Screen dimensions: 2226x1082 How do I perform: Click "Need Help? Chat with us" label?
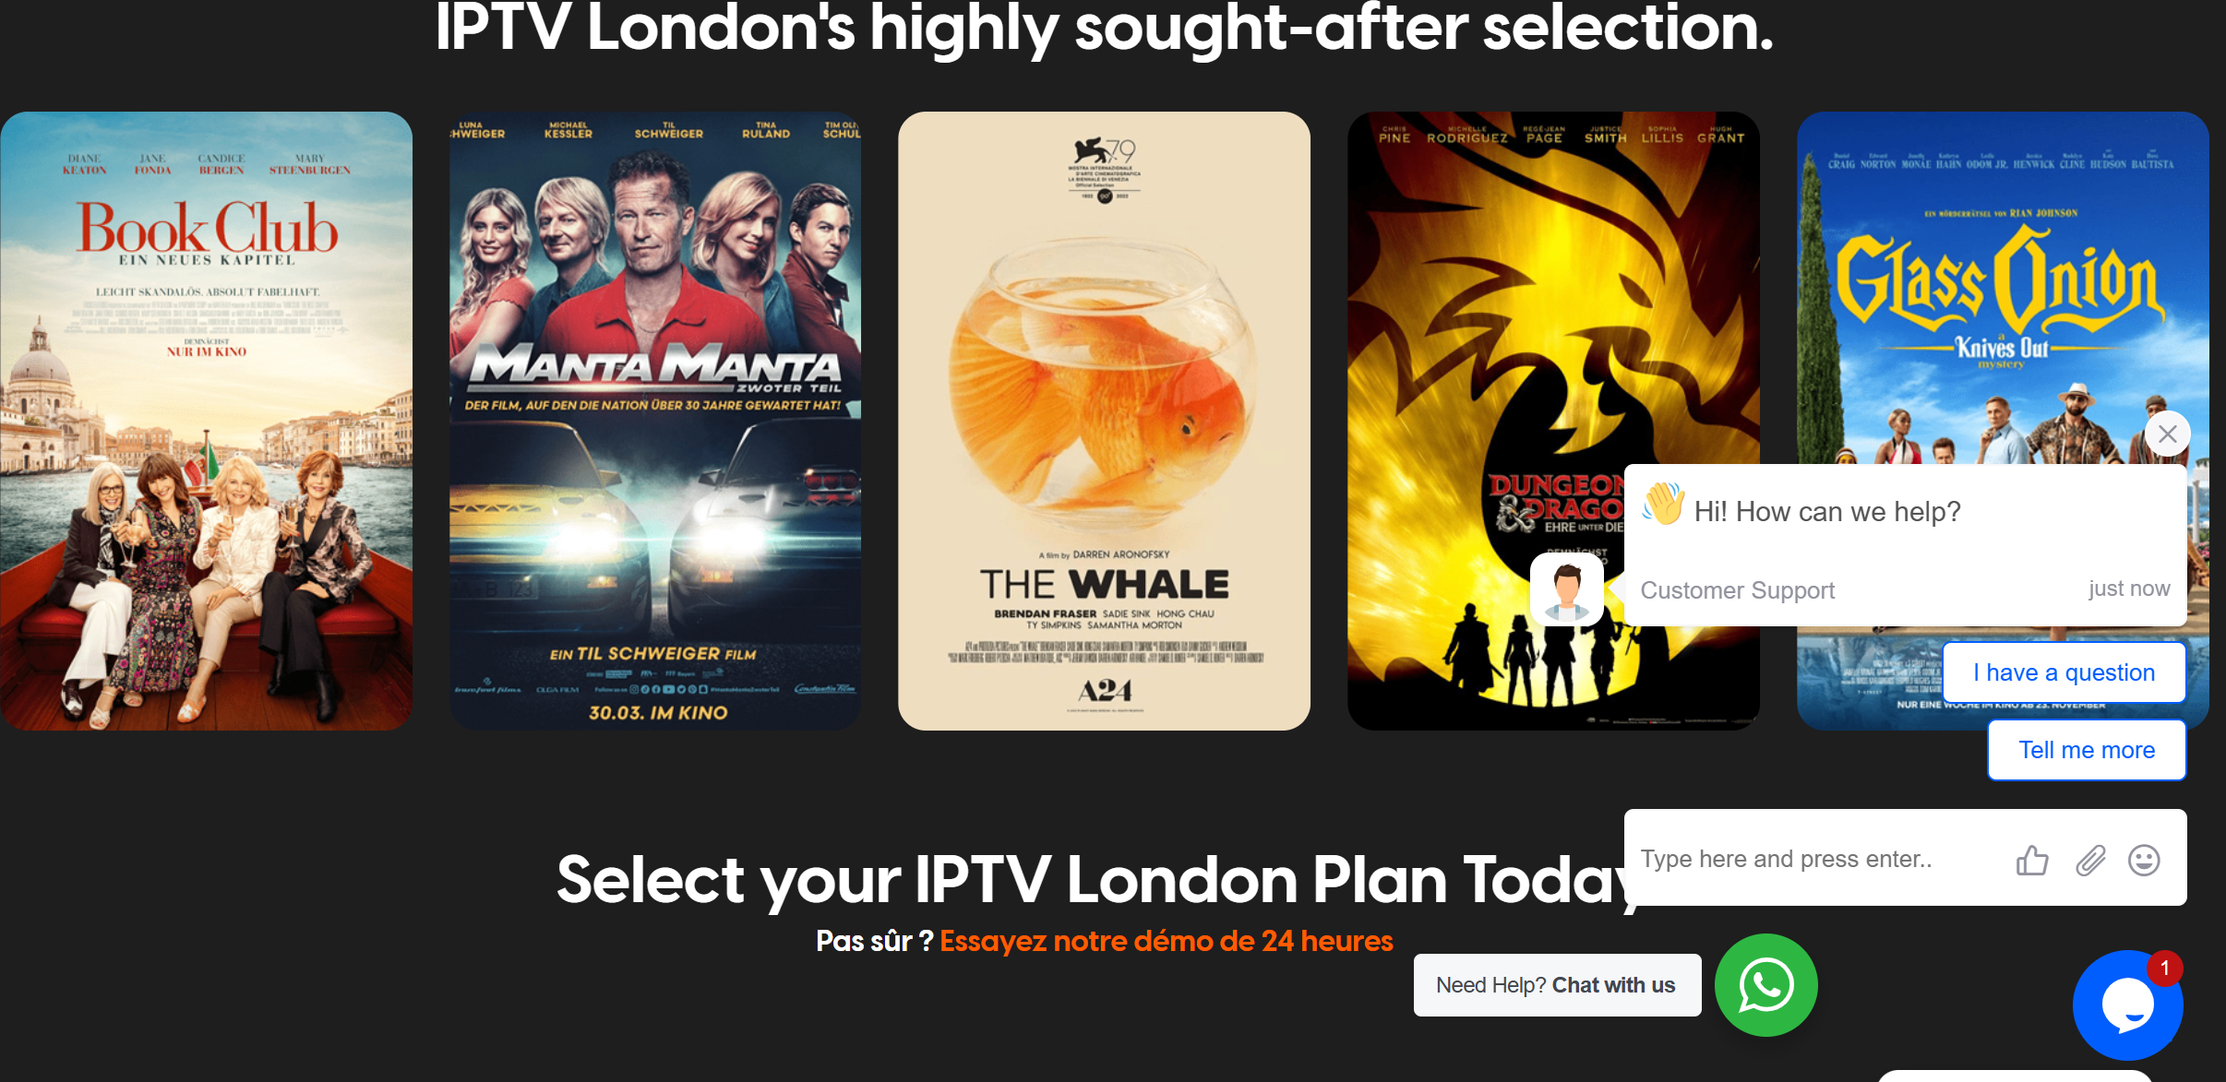pos(1557,985)
